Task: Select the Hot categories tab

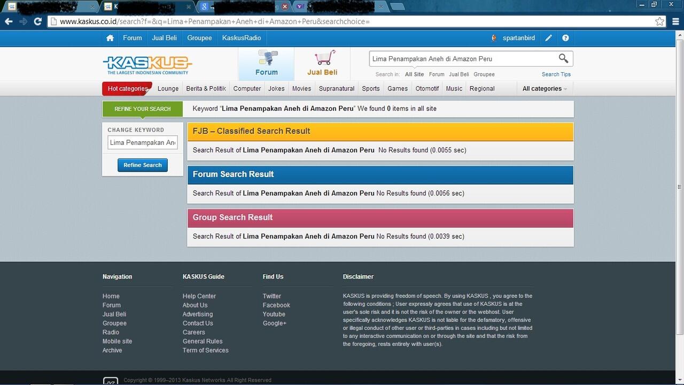Action: (127, 89)
